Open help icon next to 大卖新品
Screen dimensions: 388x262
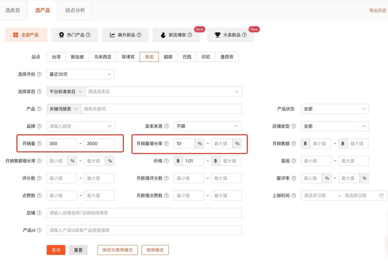click(x=244, y=35)
